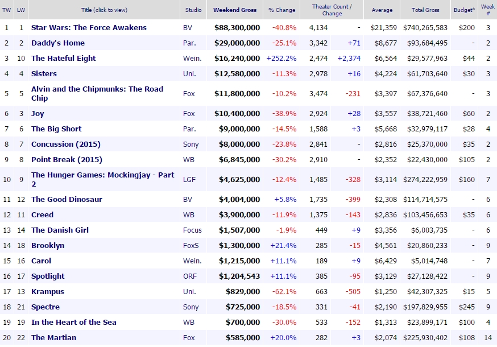This screenshot has height=347, width=497.
Task: Select the $16,240,000 weekend gross cell
Action: [x=237, y=59]
